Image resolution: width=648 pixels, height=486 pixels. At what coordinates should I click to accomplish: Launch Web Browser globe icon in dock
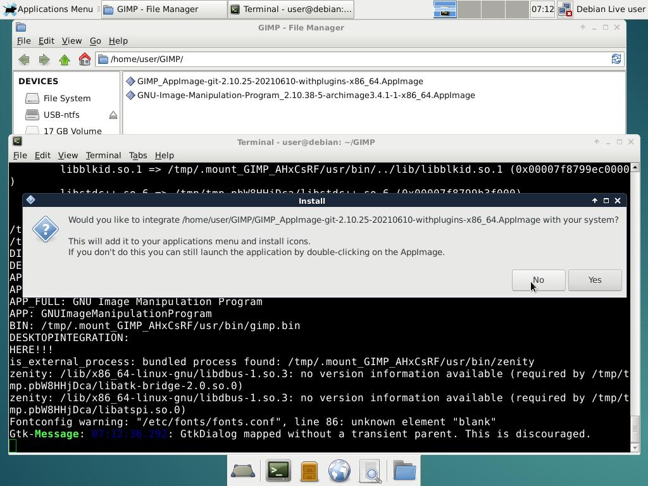(339, 471)
